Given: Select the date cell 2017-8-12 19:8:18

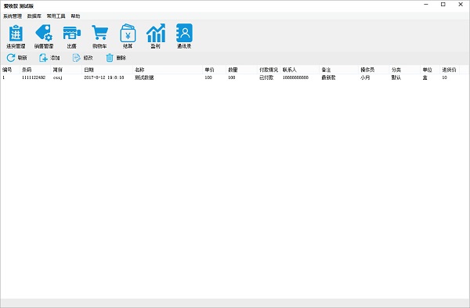Looking at the screenshot, I should [x=103, y=77].
